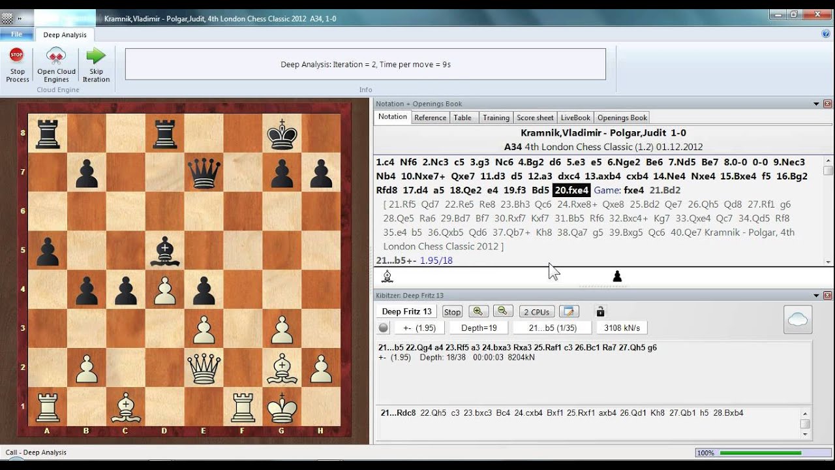
Task: Stop the kibitzer engine
Action: (x=452, y=312)
